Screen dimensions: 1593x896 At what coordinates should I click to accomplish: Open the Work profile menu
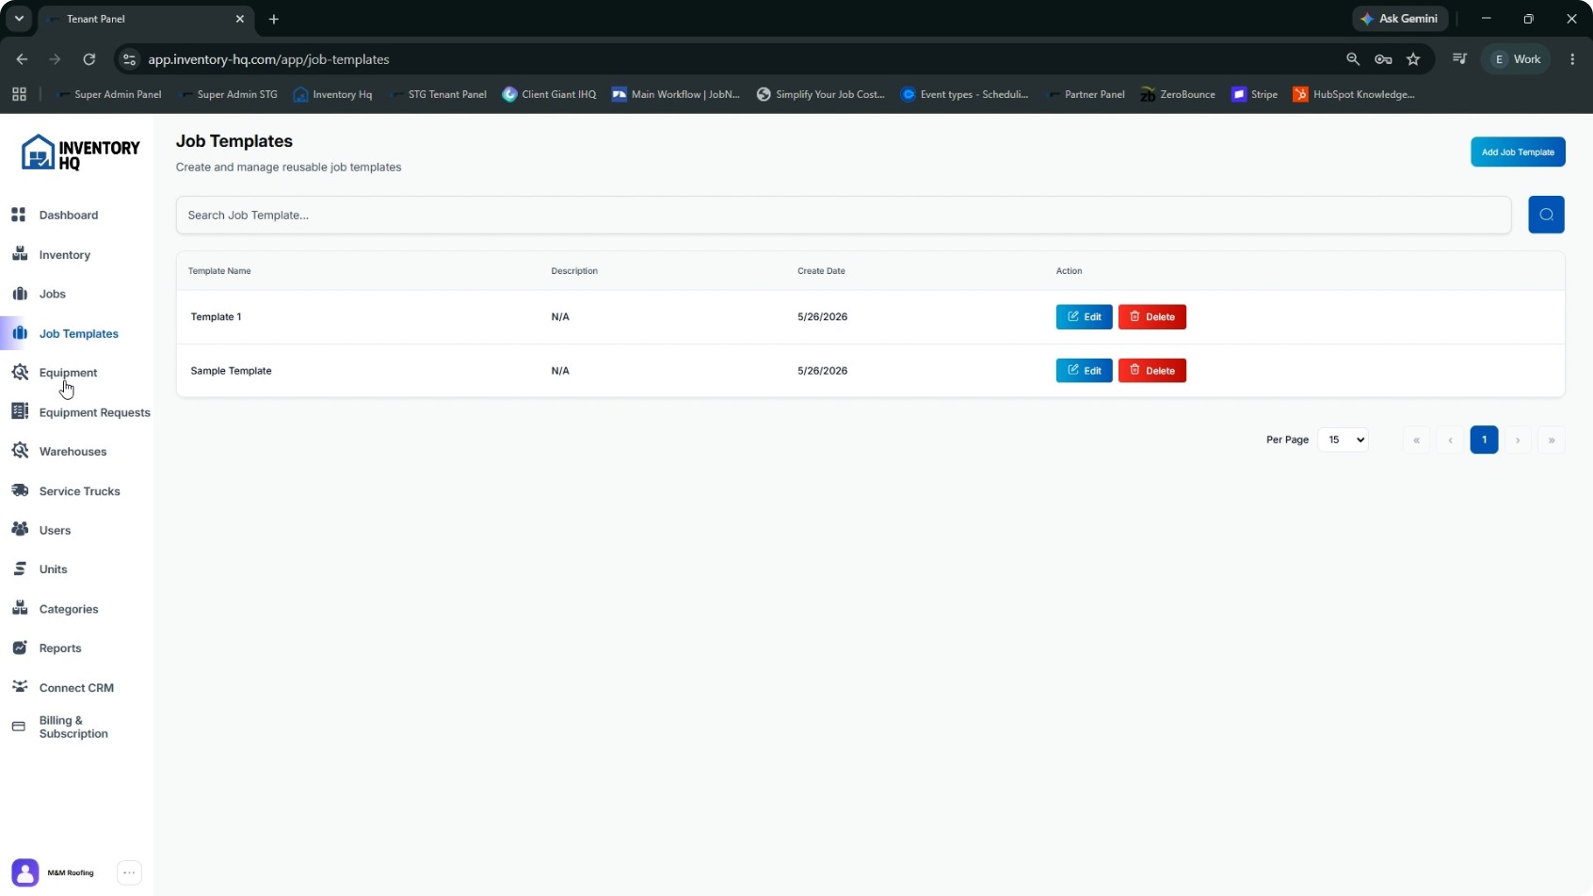click(x=1516, y=59)
